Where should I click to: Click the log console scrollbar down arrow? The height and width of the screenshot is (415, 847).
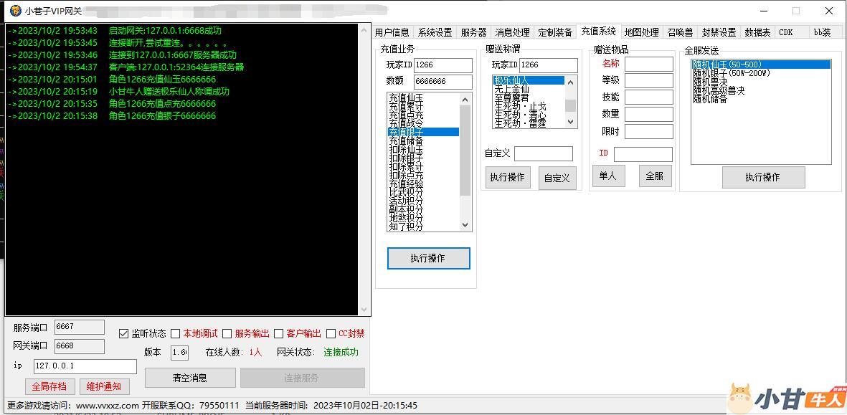pos(364,310)
